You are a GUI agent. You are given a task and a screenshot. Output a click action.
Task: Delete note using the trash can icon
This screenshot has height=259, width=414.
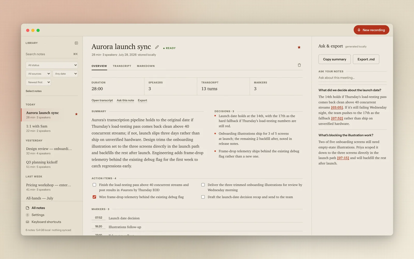tap(299, 65)
